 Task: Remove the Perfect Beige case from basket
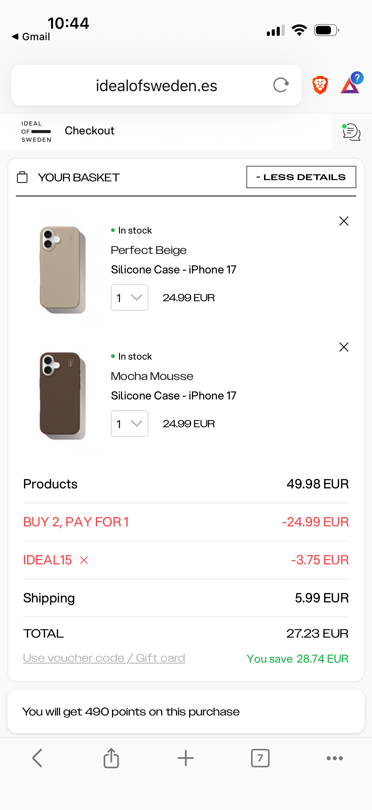(x=344, y=221)
